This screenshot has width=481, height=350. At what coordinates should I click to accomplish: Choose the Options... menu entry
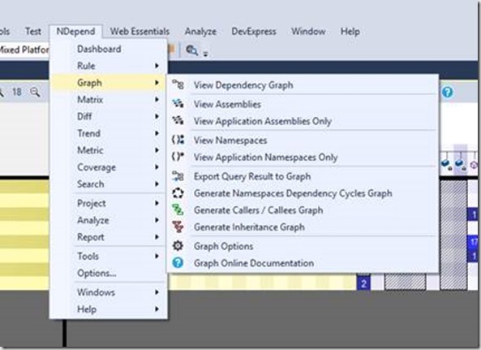click(x=97, y=273)
